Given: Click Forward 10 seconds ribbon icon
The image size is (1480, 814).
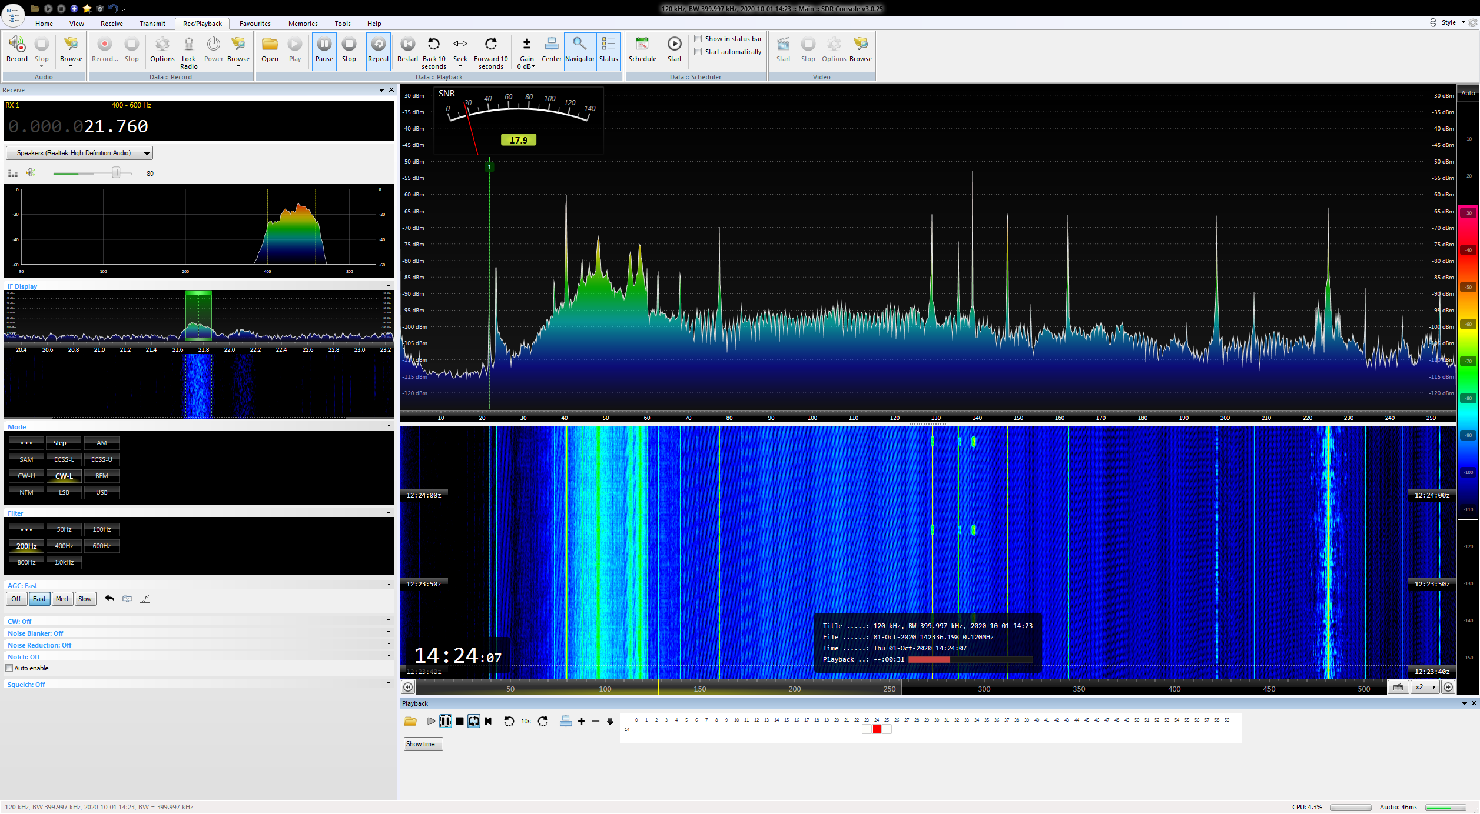Looking at the screenshot, I should tap(490, 45).
